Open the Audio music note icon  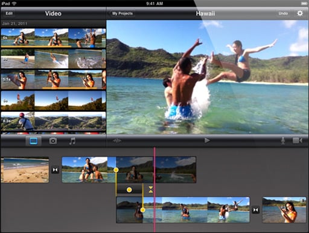point(72,141)
